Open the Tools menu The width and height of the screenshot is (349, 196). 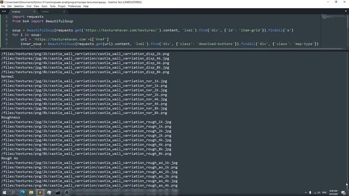(x=52, y=6)
